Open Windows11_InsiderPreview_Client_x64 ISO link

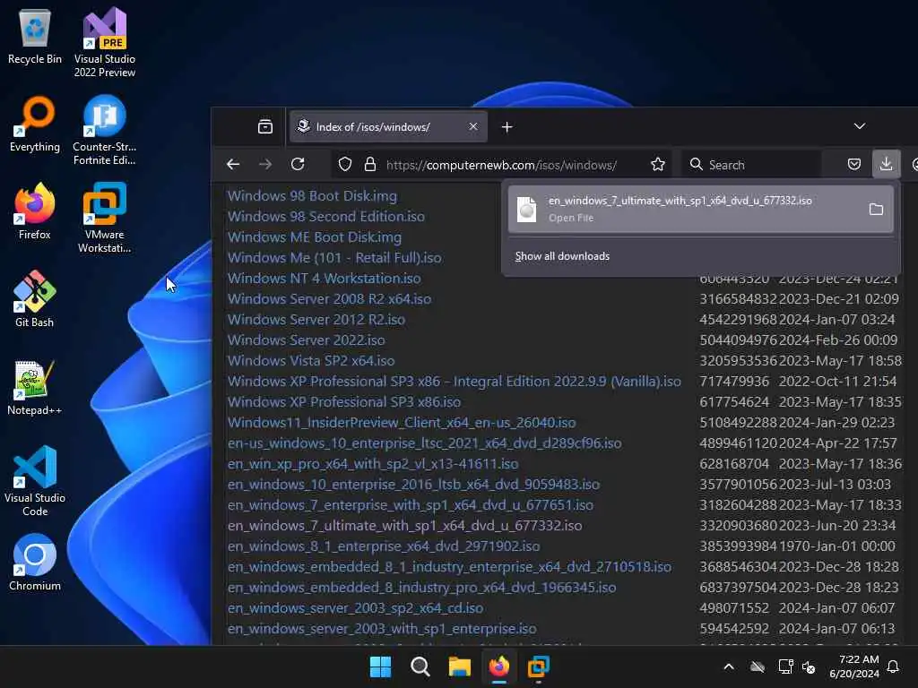click(x=402, y=423)
